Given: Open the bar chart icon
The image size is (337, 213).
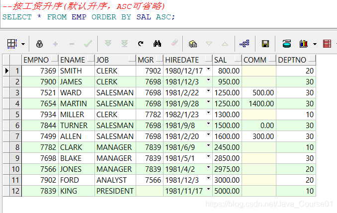Looking at the screenshot, I should pos(304,44).
